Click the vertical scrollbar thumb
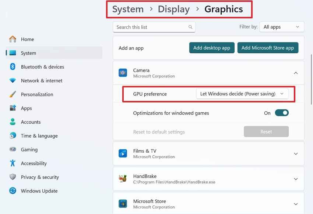The height and width of the screenshot is (214, 313). coord(311,79)
